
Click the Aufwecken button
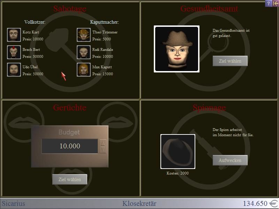[x=230, y=160]
